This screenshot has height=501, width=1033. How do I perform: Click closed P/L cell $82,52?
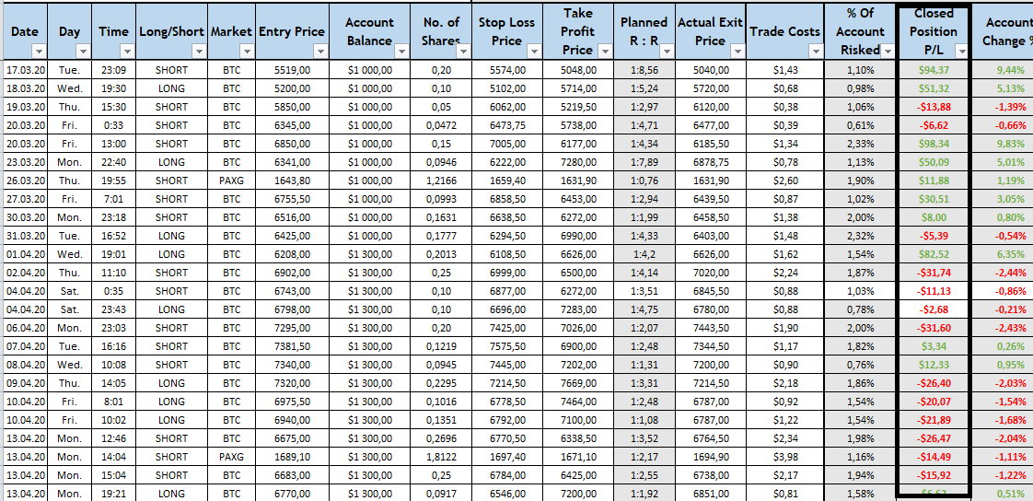(x=933, y=254)
